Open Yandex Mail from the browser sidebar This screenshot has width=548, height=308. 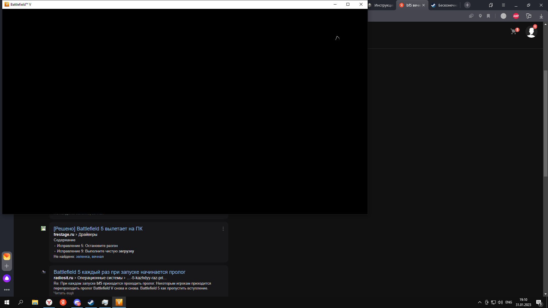tap(7, 257)
